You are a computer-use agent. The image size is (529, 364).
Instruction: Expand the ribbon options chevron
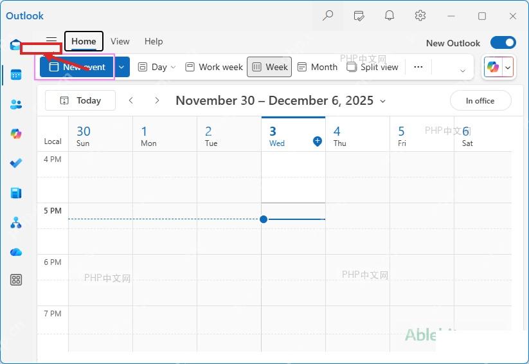pos(463,71)
